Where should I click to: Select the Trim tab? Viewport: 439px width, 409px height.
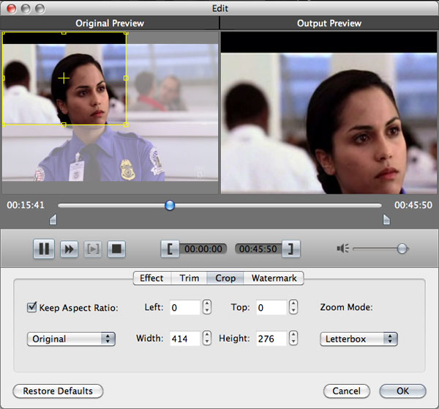(189, 278)
